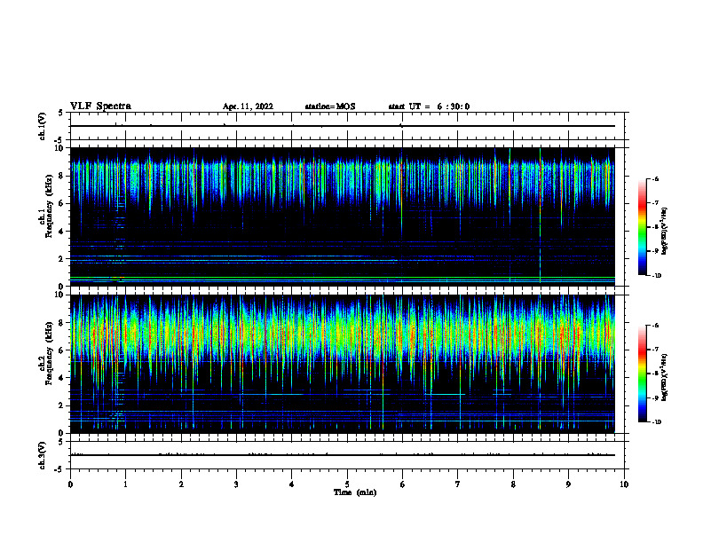
Task: Click the ch.2 spectrogram color scale bar
Action: tap(643, 374)
